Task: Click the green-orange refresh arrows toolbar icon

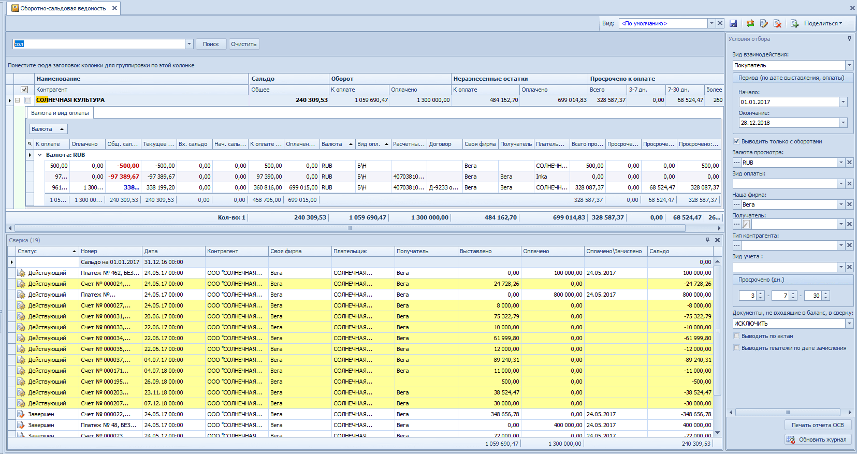Action: 750,23
